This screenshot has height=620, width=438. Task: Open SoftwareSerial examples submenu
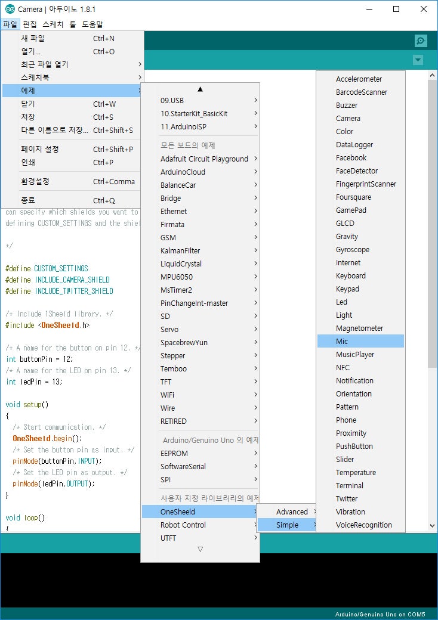click(x=201, y=466)
